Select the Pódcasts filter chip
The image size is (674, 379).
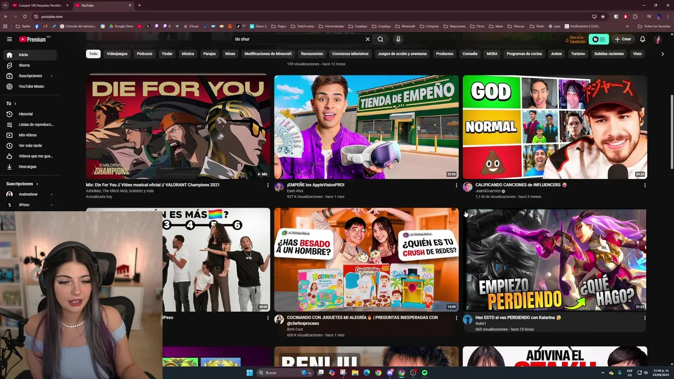click(x=144, y=54)
